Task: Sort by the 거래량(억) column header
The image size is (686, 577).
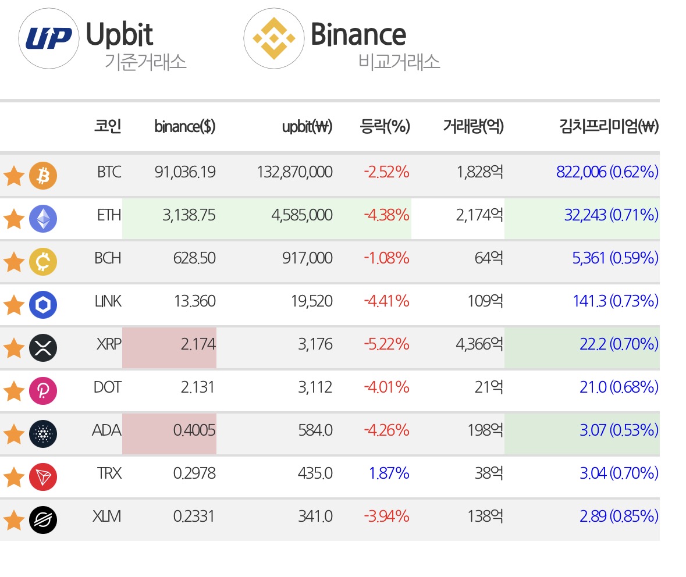Action: tap(474, 126)
